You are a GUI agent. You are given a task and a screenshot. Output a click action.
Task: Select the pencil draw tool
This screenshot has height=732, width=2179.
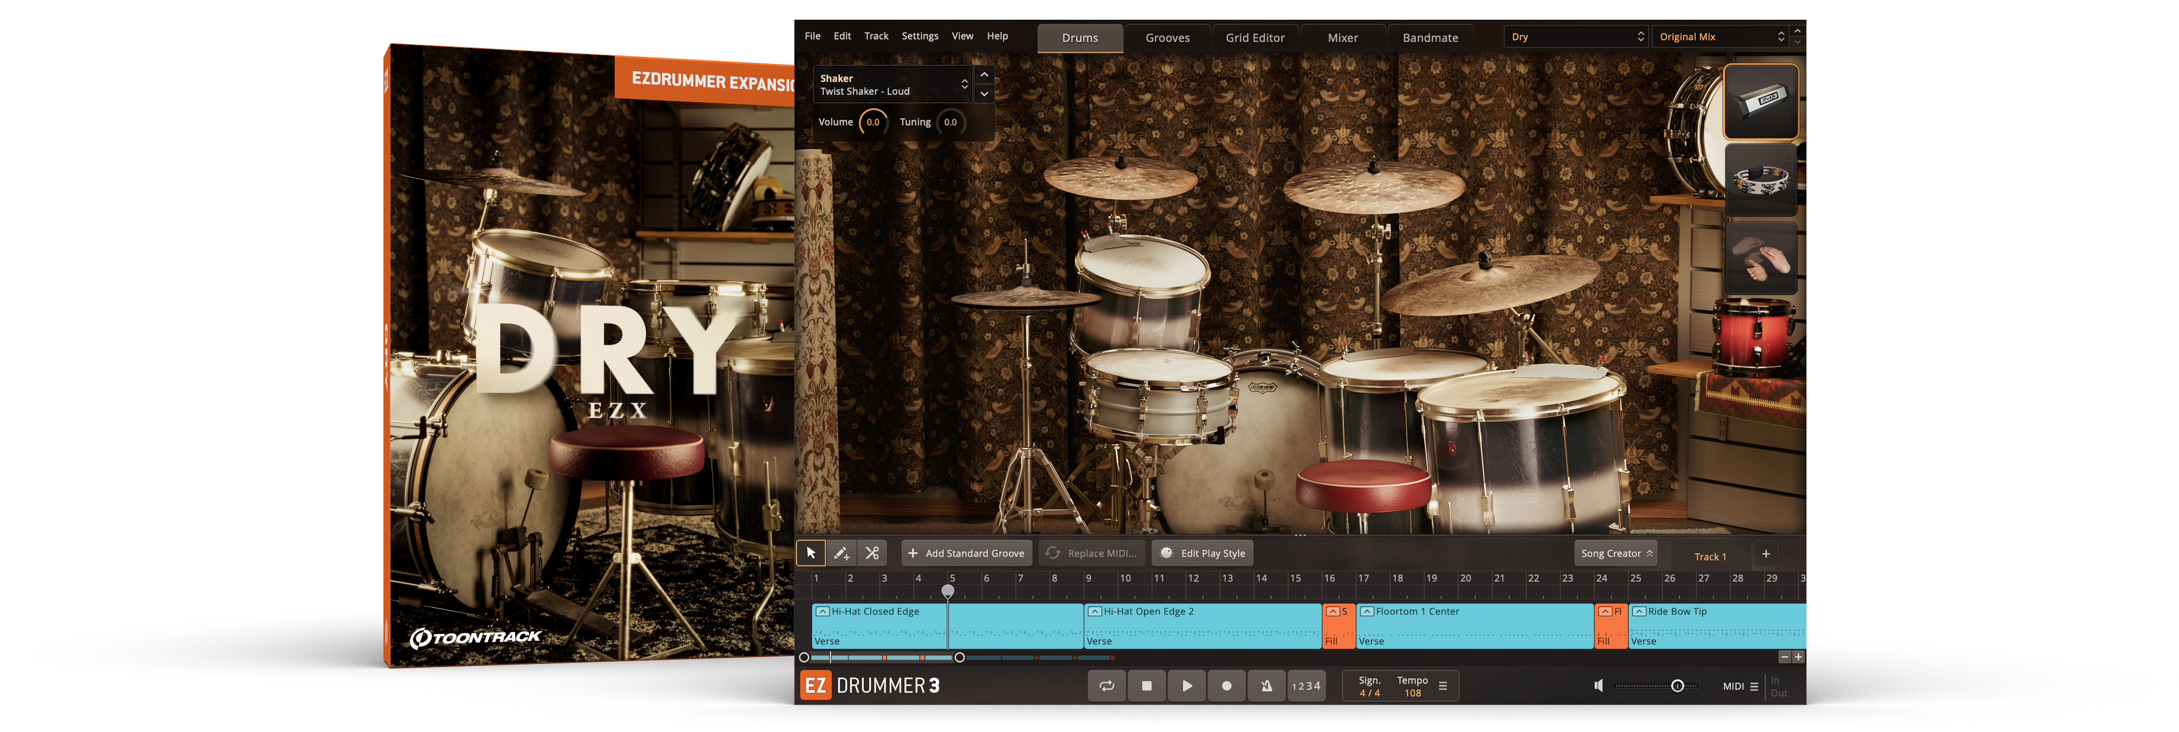tap(841, 553)
